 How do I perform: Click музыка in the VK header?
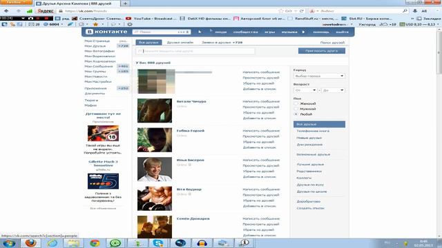(289, 32)
